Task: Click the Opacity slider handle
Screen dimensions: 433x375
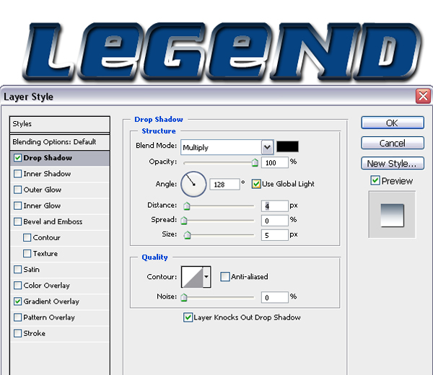Action: tap(255, 162)
